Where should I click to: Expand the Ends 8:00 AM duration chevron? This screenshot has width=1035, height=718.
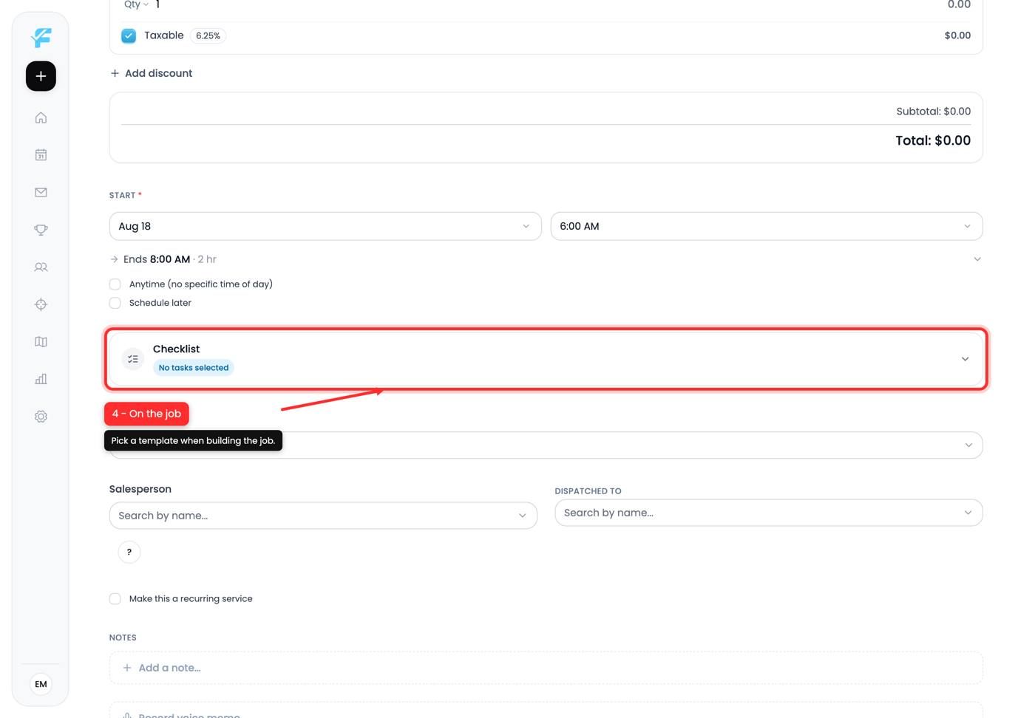click(x=977, y=259)
